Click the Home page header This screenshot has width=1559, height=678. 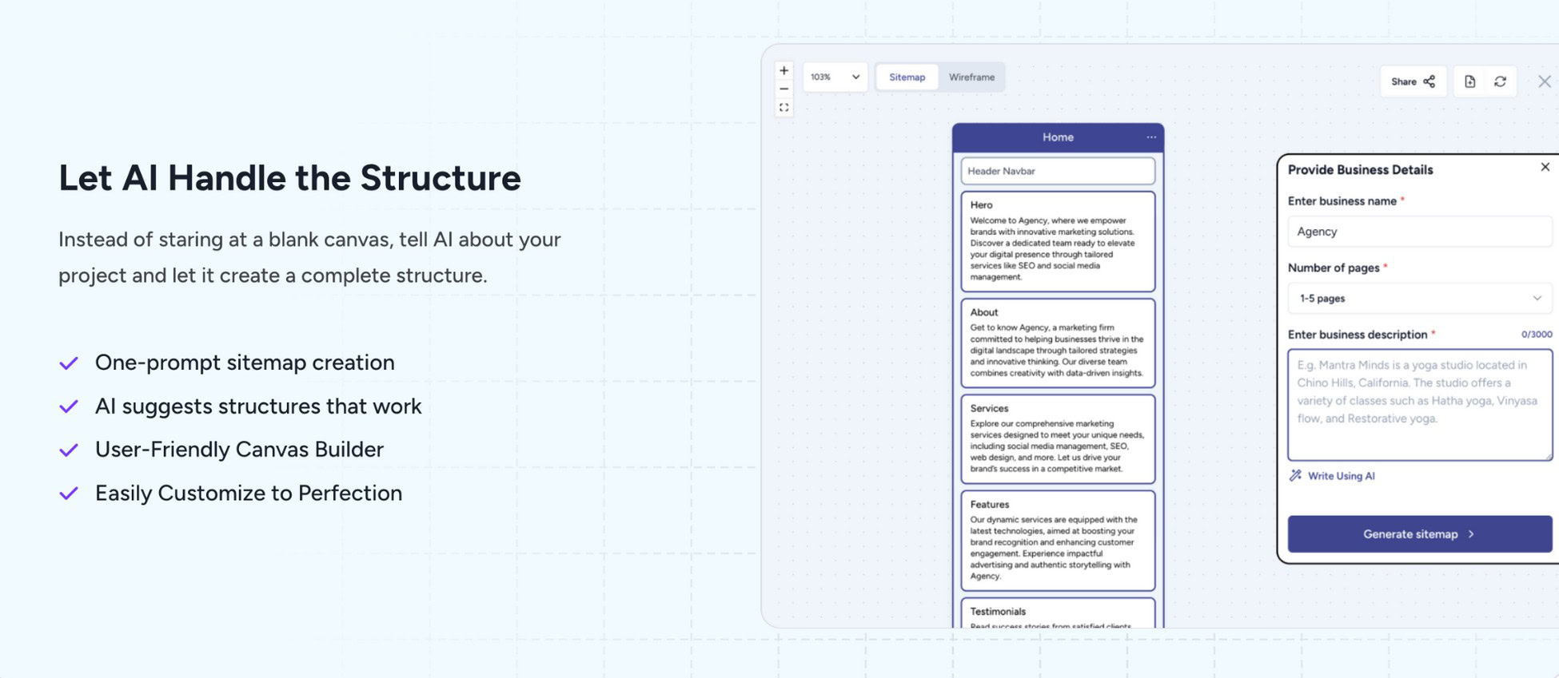pyautogui.click(x=1058, y=137)
